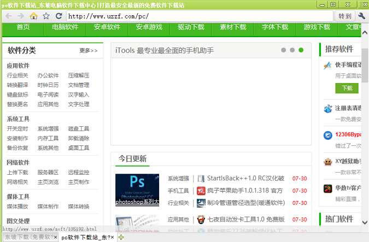Open a new tab with plus icon
The image size is (369, 242).
tap(121, 237)
